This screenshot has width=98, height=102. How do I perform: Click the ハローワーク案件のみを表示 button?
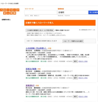[x=73, y=41]
